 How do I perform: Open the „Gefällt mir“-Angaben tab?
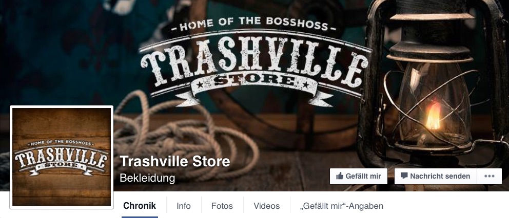click(x=342, y=206)
